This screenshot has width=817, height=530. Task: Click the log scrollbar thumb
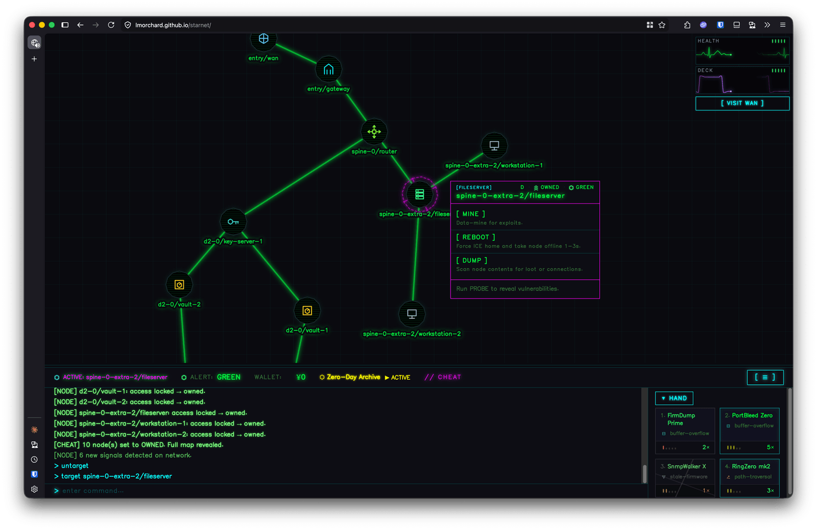[x=644, y=473]
